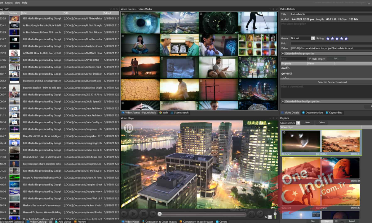The image size is (372, 223).
Task: Select the playlist clip ending at 00:07:33
Action: click(x=341, y=141)
